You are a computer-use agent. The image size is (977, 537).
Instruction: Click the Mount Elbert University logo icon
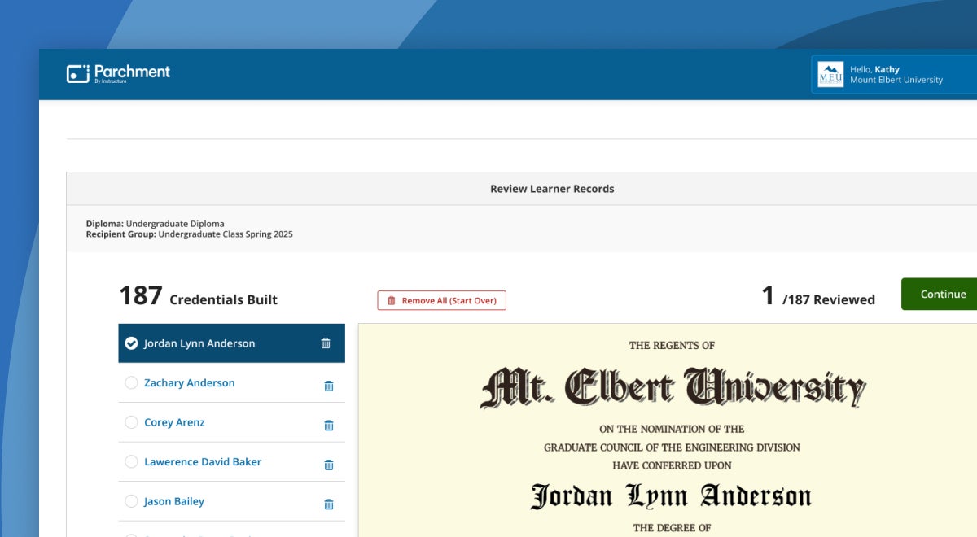[830, 75]
